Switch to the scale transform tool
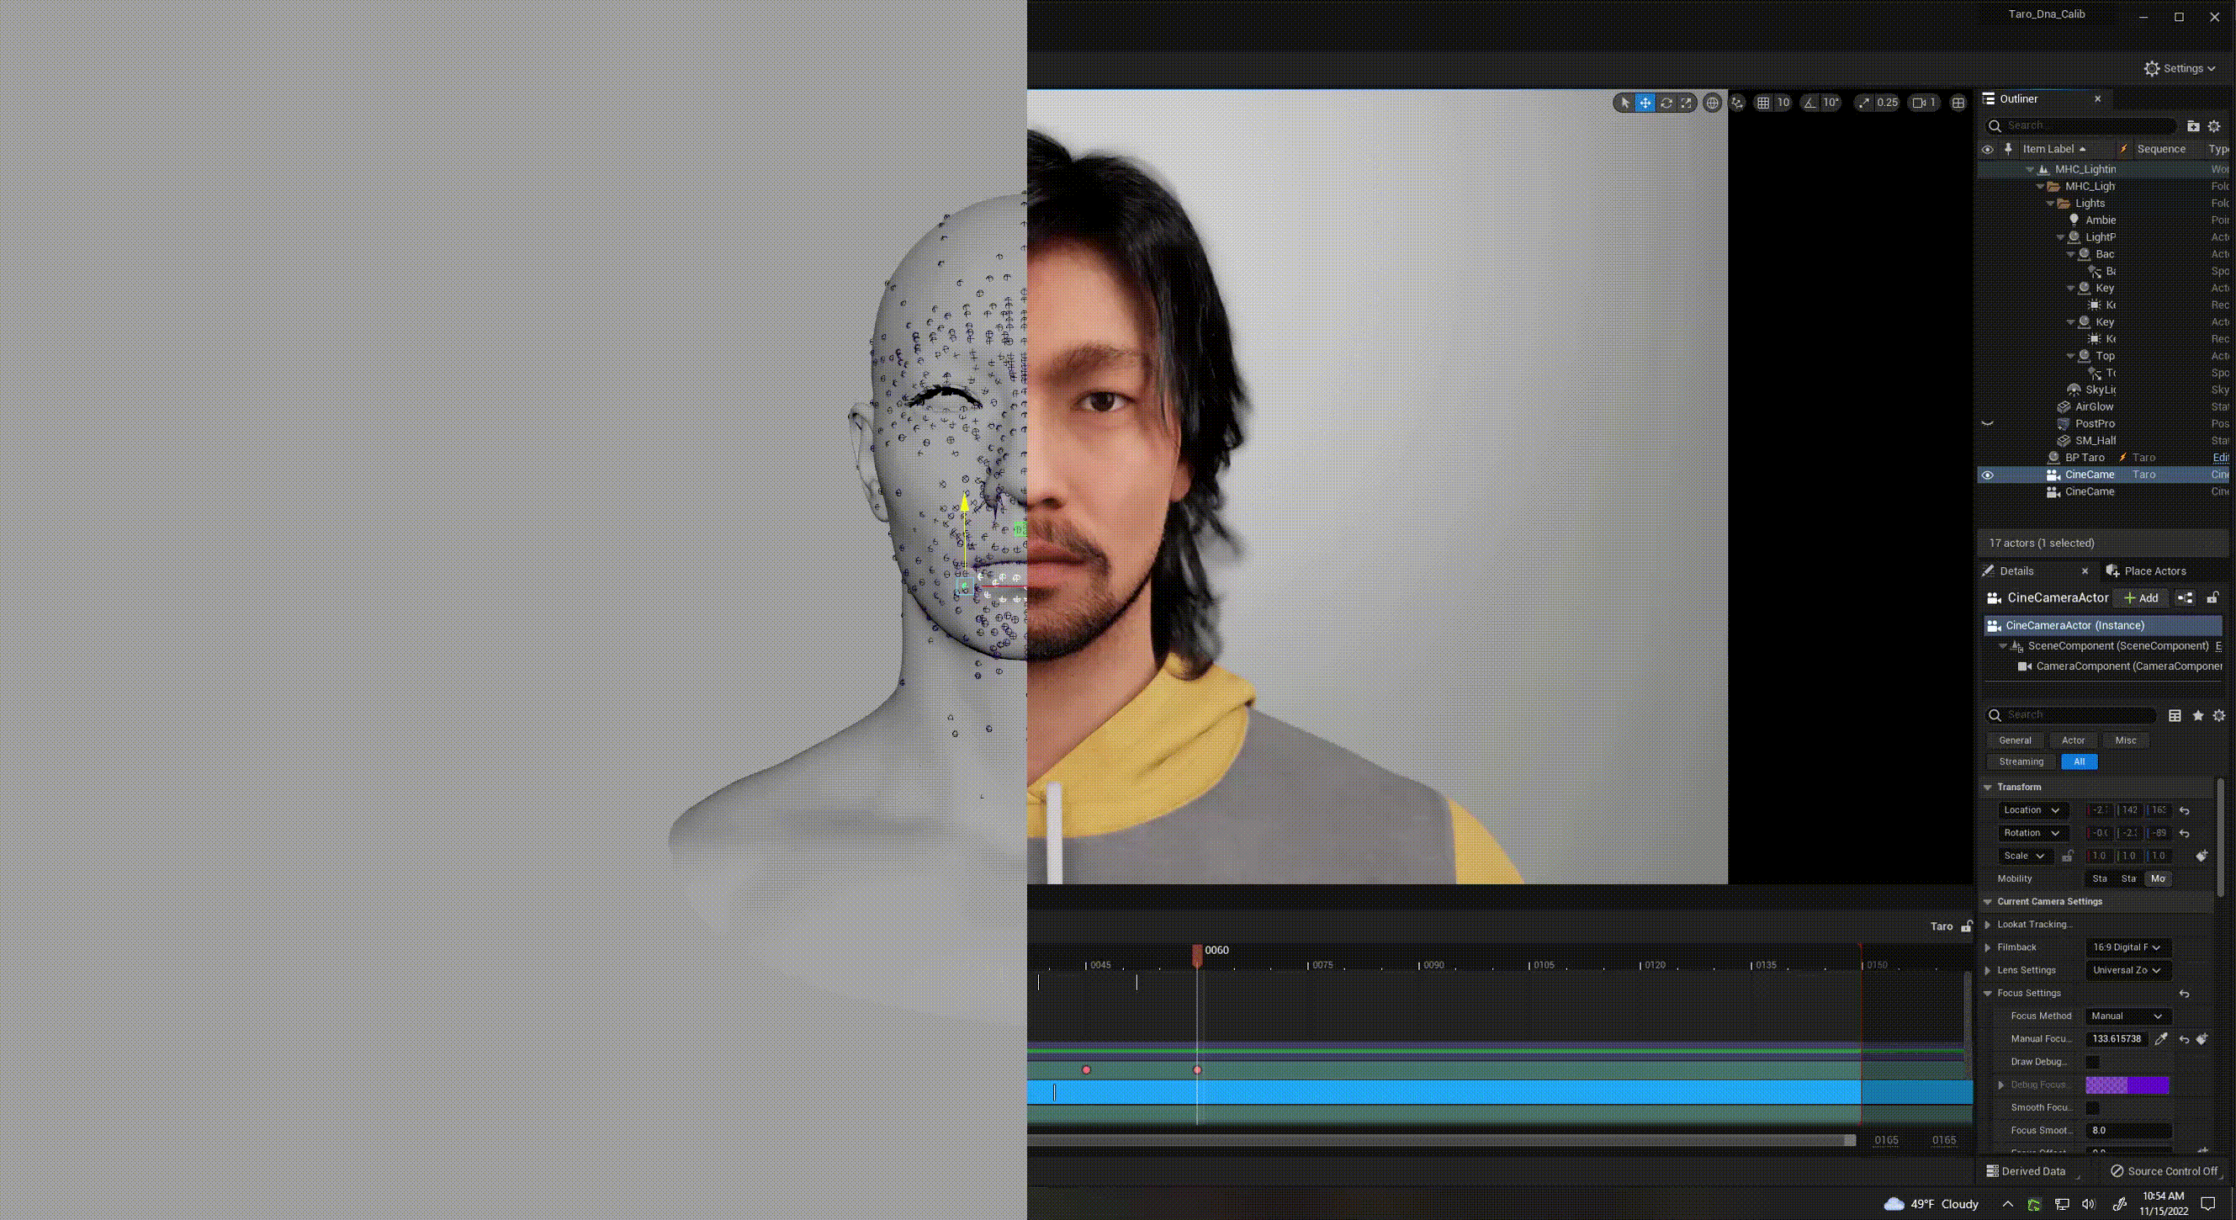Screen dimensions: 2236x1220 (x=1686, y=103)
